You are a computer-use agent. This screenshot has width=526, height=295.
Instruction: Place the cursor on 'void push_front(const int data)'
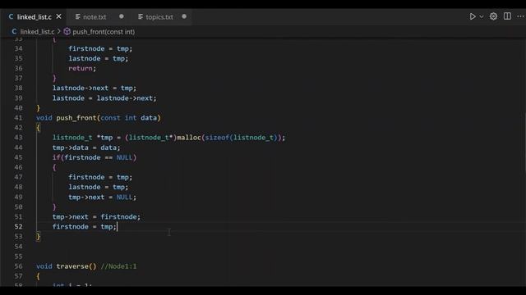99,118
